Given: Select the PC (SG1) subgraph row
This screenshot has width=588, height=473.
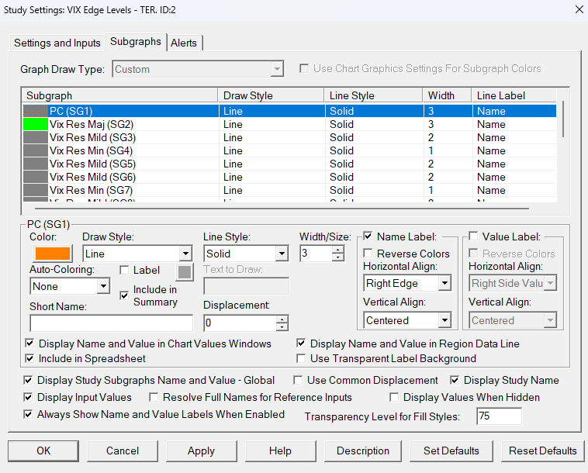Looking at the screenshot, I should (x=289, y=111).
